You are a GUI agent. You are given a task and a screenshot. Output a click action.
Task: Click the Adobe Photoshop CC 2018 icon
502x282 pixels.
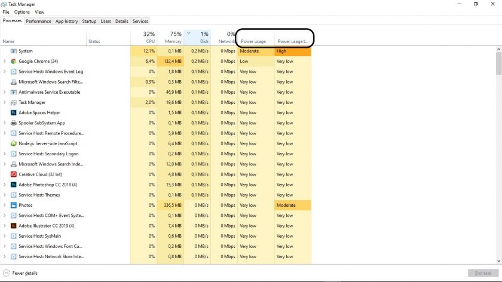pos(13,185)
